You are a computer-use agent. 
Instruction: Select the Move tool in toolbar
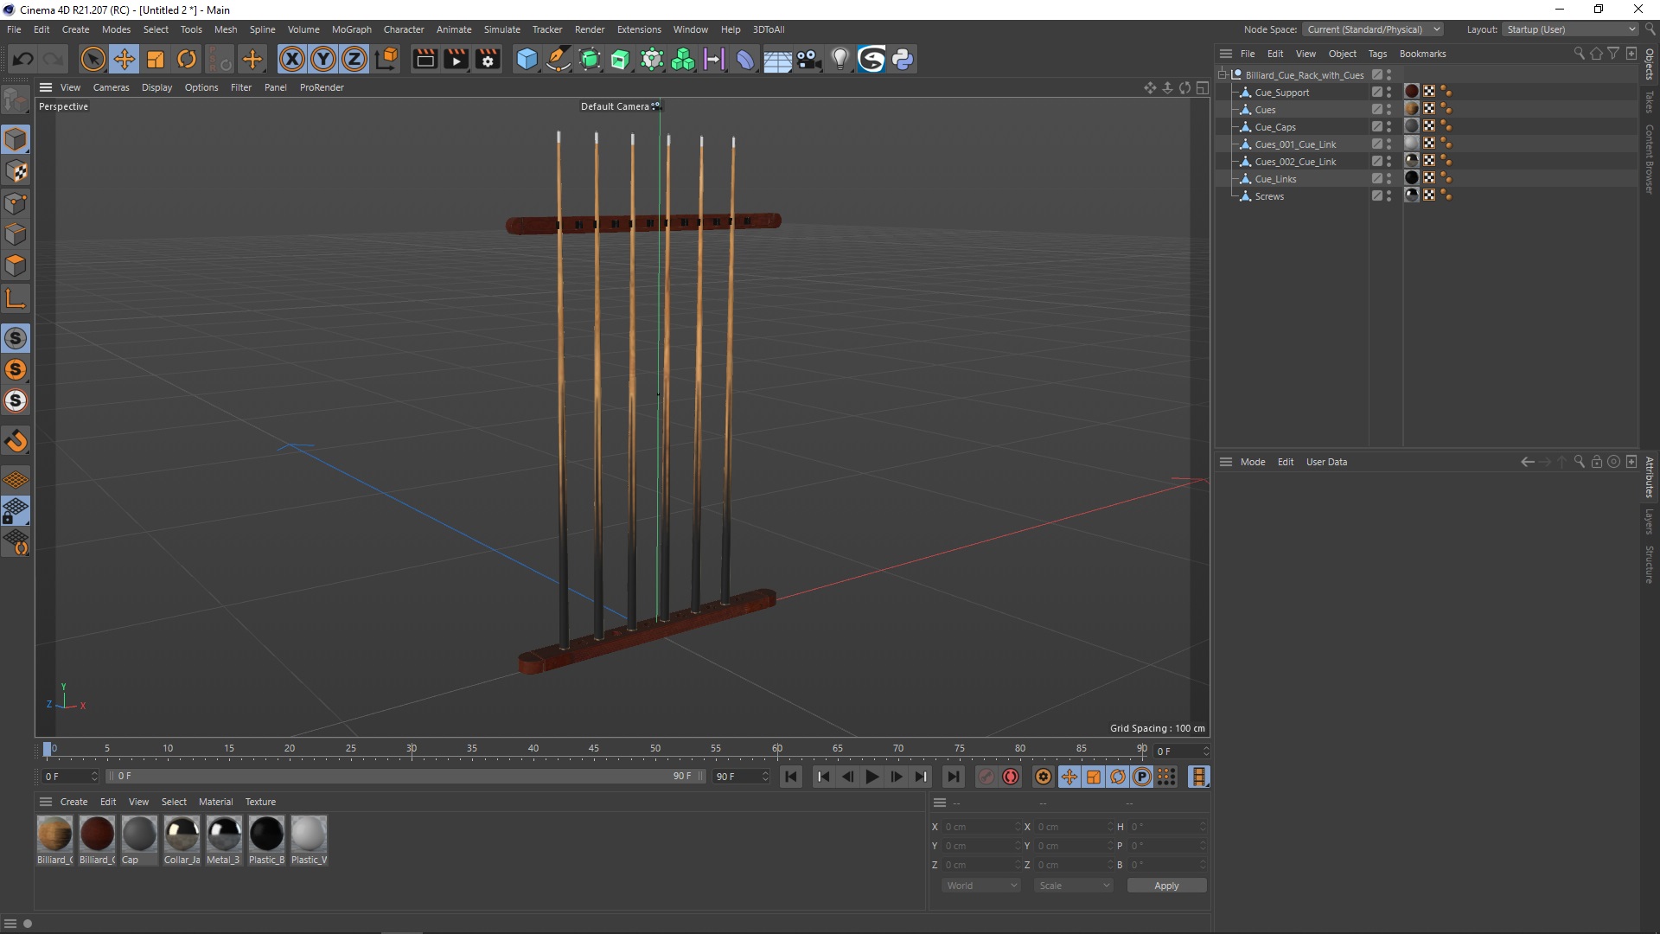(x=123, y=58)
